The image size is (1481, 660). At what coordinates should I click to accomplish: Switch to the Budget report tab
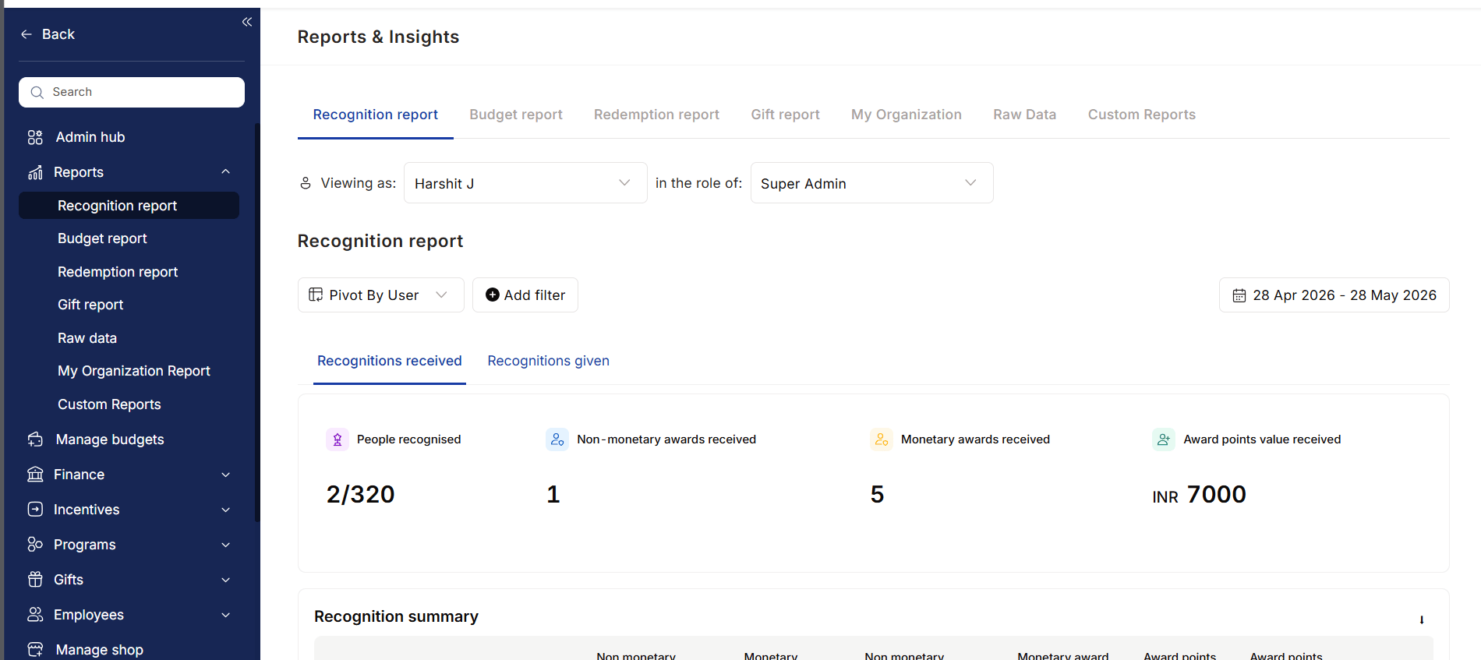point(515,115)
